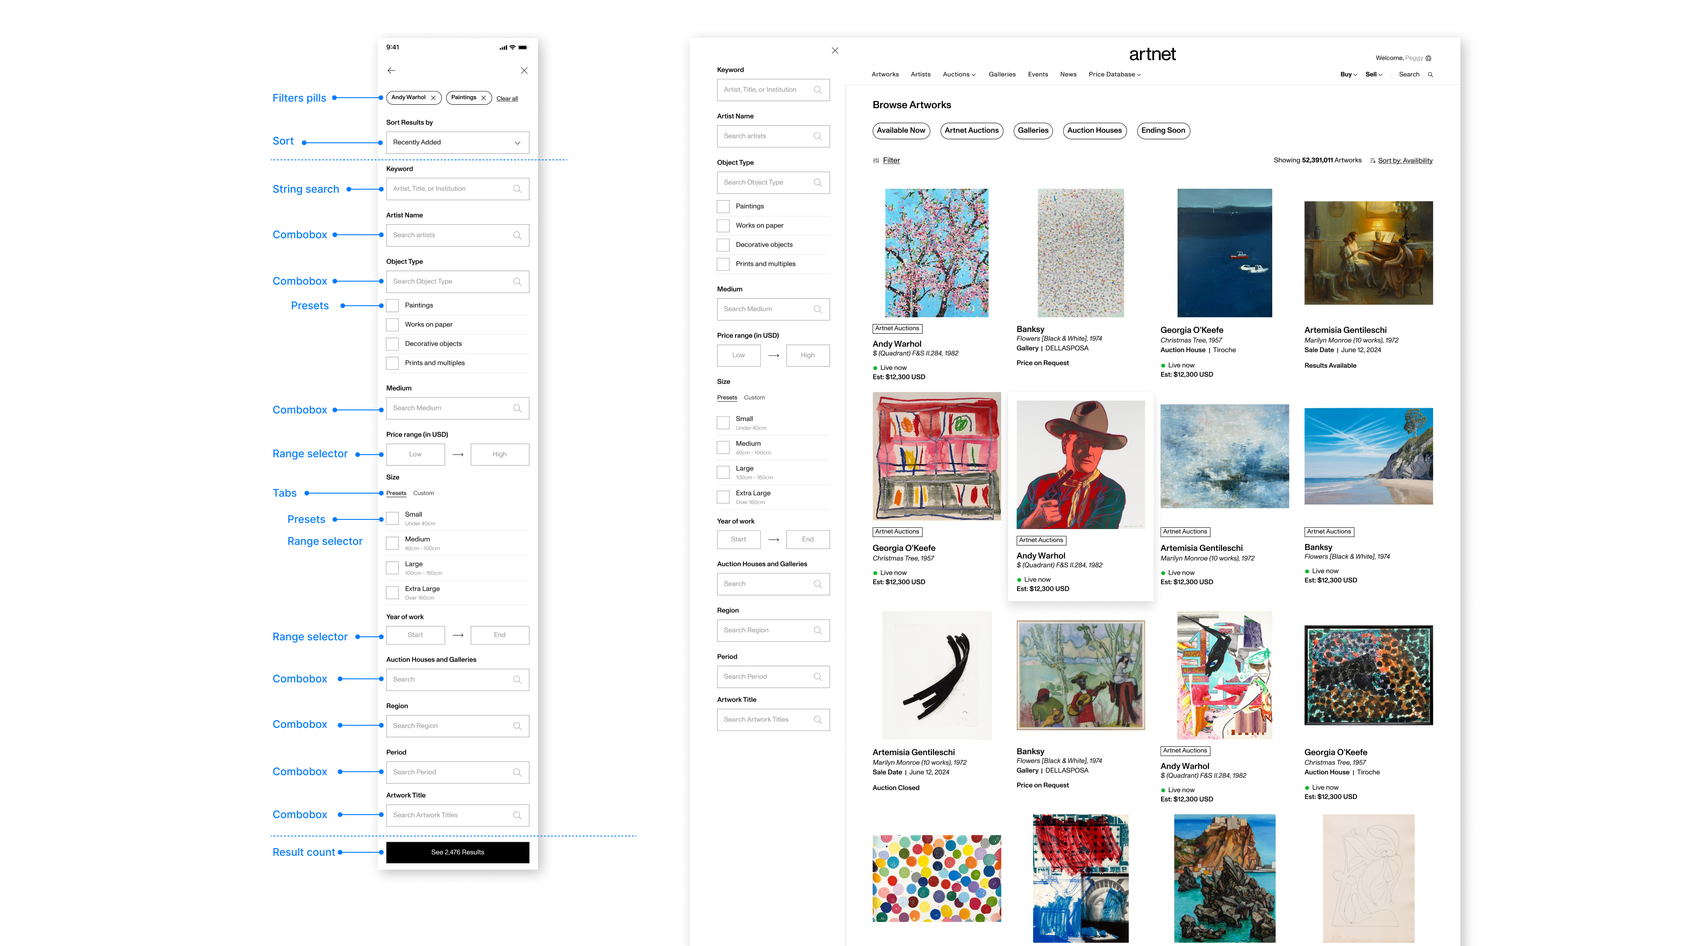Click search icon in desktop Auction Houses field
This screenshot has height=946, width=1683.
pyautogui.click(x=818, y=584)
